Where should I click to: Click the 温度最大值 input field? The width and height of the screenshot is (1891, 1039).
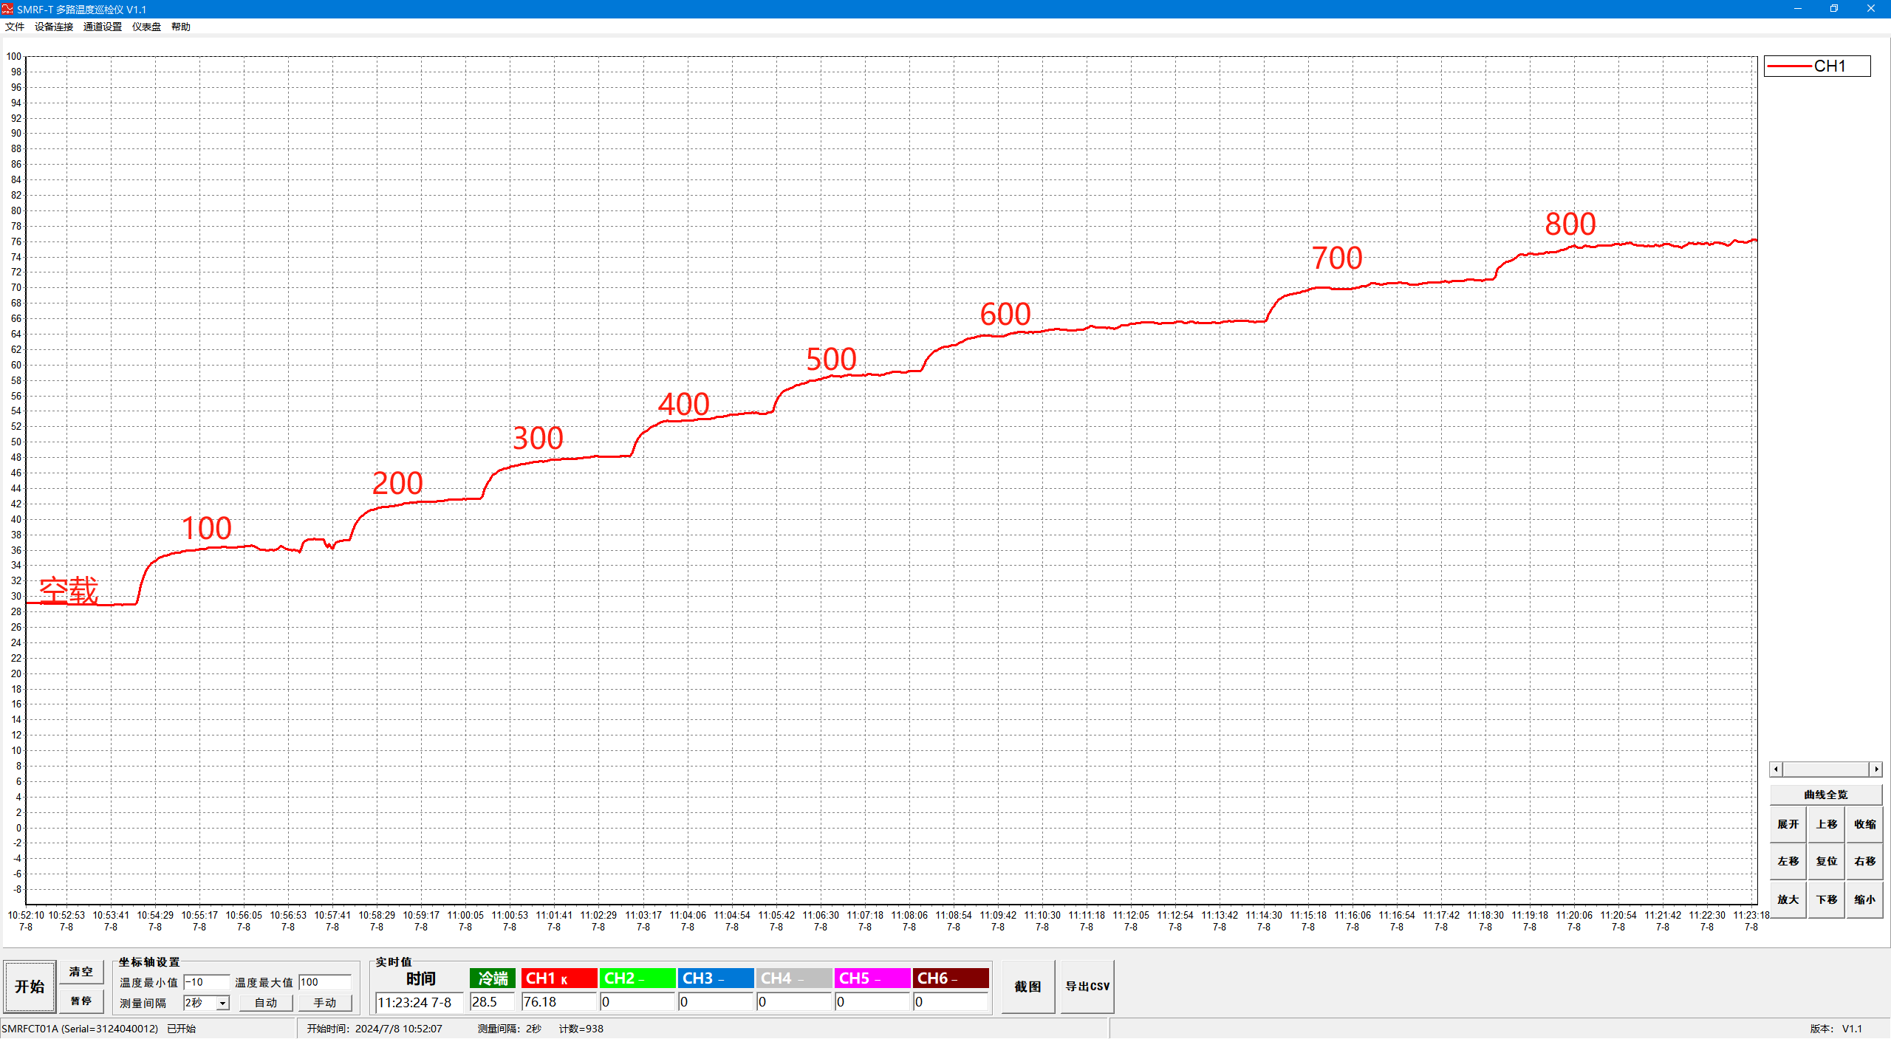pos(324,982)
